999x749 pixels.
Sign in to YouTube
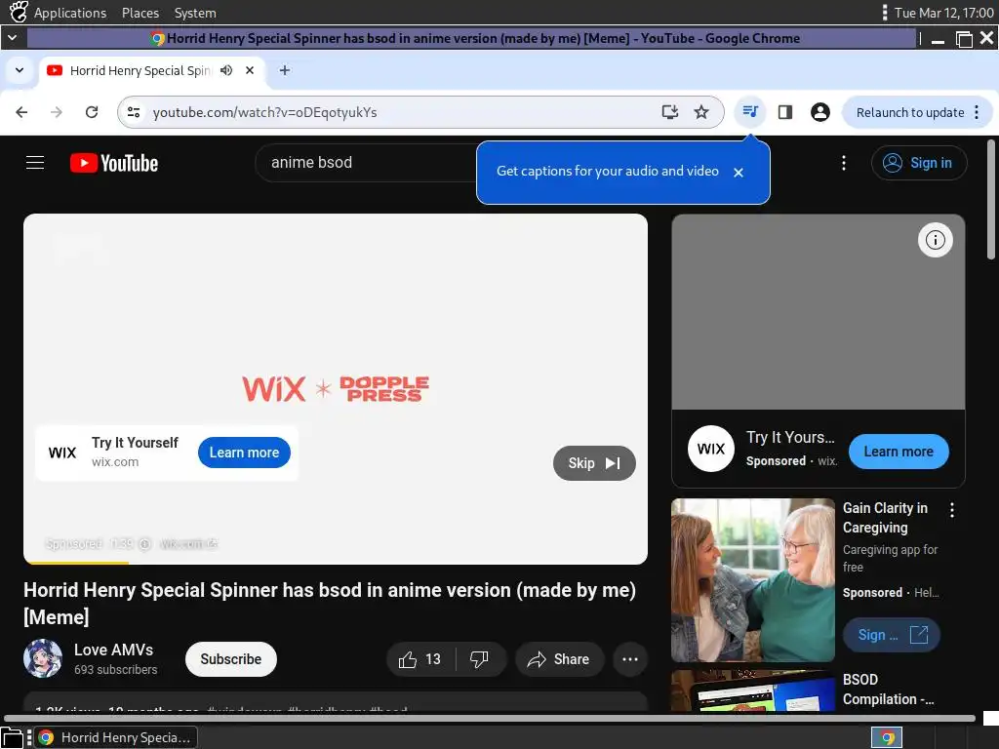(x=919, y=163)
